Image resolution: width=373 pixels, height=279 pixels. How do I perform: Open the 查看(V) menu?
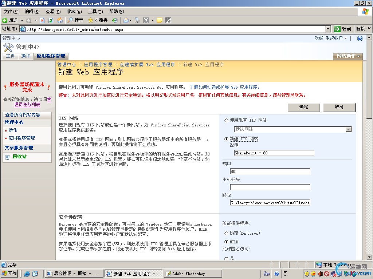(x=53, y=12)
